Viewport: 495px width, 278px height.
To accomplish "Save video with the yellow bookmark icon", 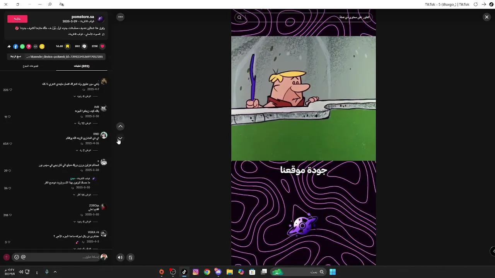I will tap(67, 46).
